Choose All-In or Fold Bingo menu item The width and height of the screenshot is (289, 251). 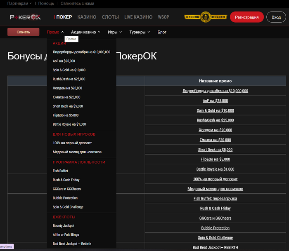pos(66,235)
